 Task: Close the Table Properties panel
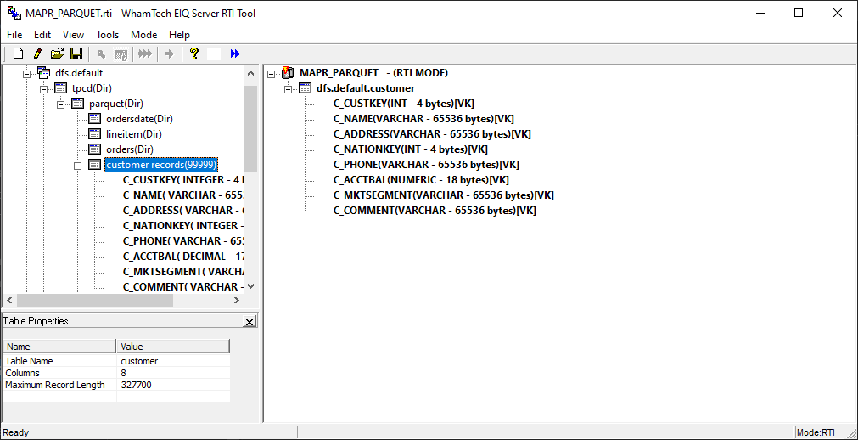tap(250, 322)
